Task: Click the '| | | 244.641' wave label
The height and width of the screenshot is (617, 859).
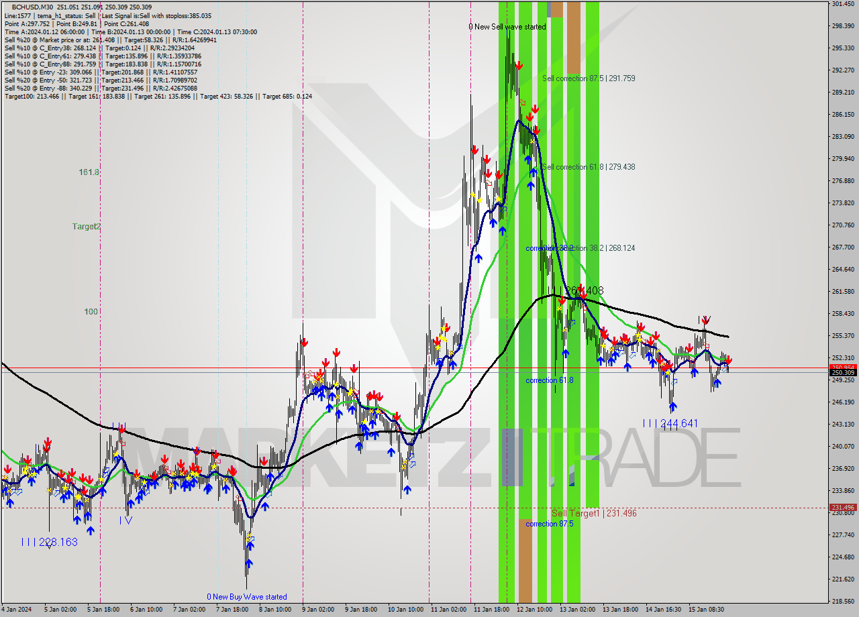Action: pos(670,423)
